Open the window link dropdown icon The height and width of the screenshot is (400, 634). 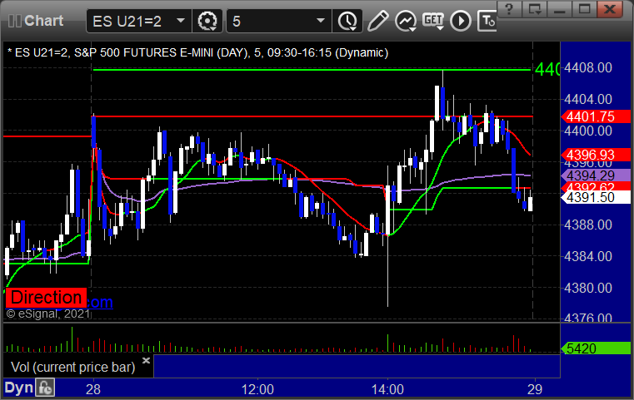click(535, 8)
